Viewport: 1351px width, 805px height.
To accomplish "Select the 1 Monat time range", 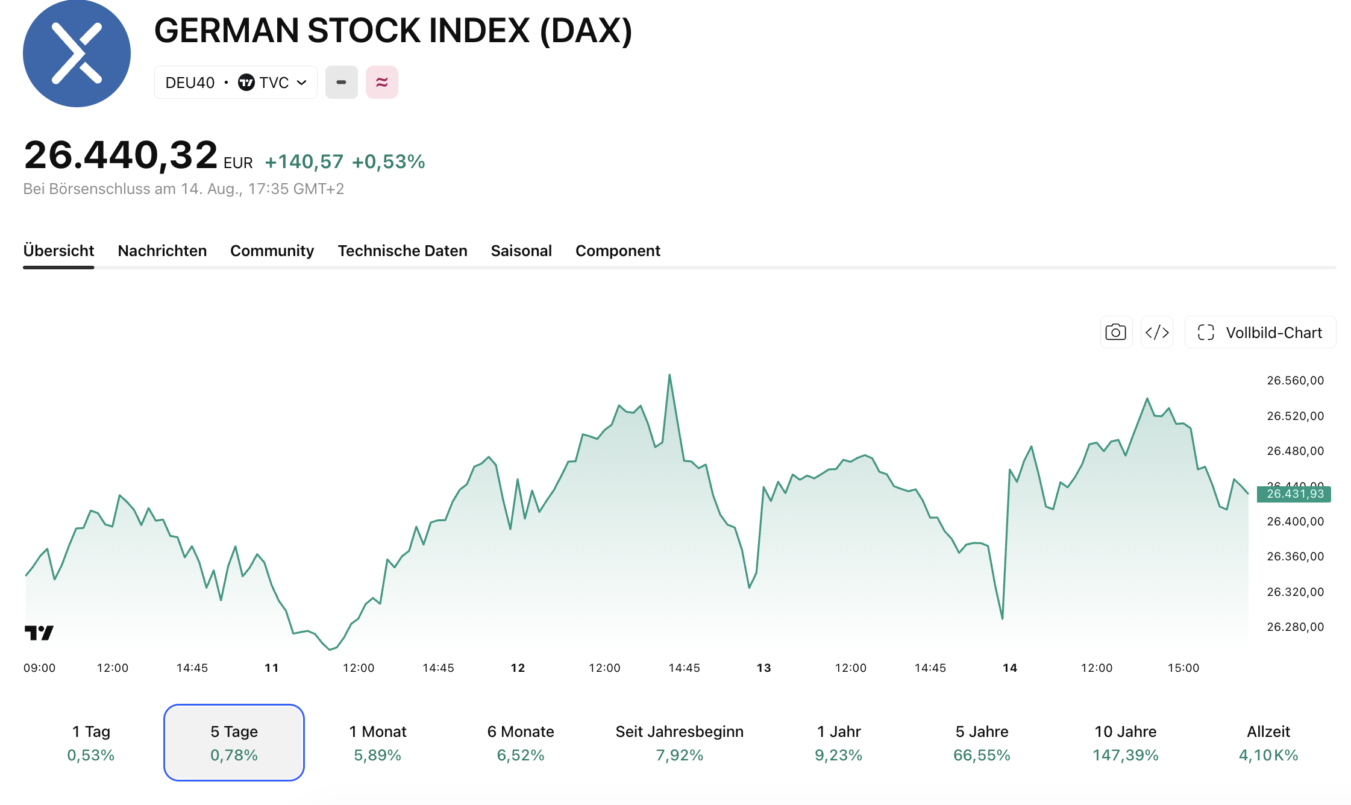I will [378, 742].
